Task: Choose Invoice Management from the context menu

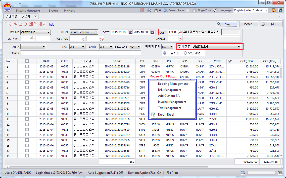Action: pos(172,102)
